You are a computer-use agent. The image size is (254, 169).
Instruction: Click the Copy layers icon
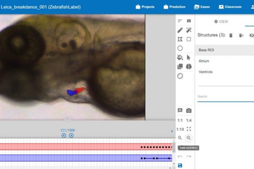(180, 66)
